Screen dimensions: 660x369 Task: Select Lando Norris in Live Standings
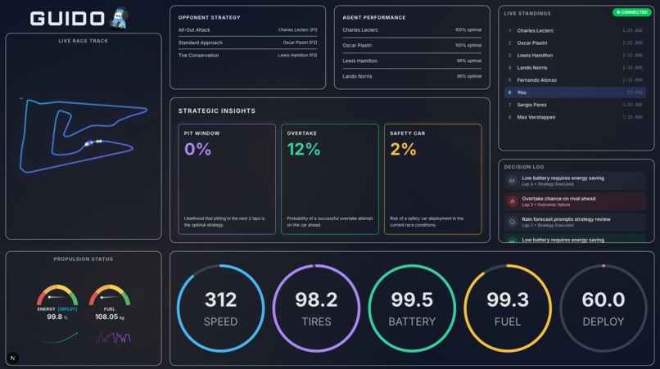click(x=575, y=68)
